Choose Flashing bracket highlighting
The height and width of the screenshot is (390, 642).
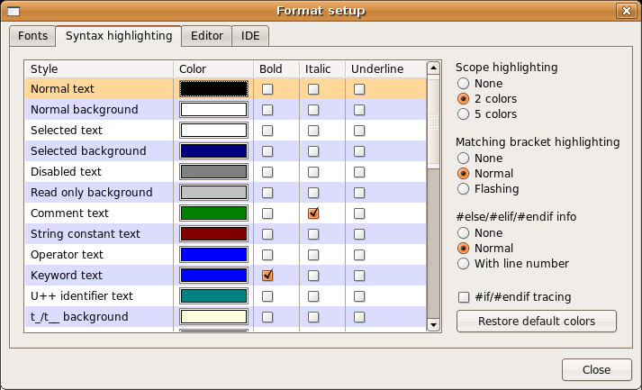click(x=464, y=189)
